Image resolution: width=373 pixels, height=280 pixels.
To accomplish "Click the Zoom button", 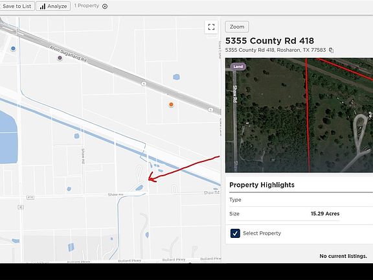I will (x=237, y=27).
